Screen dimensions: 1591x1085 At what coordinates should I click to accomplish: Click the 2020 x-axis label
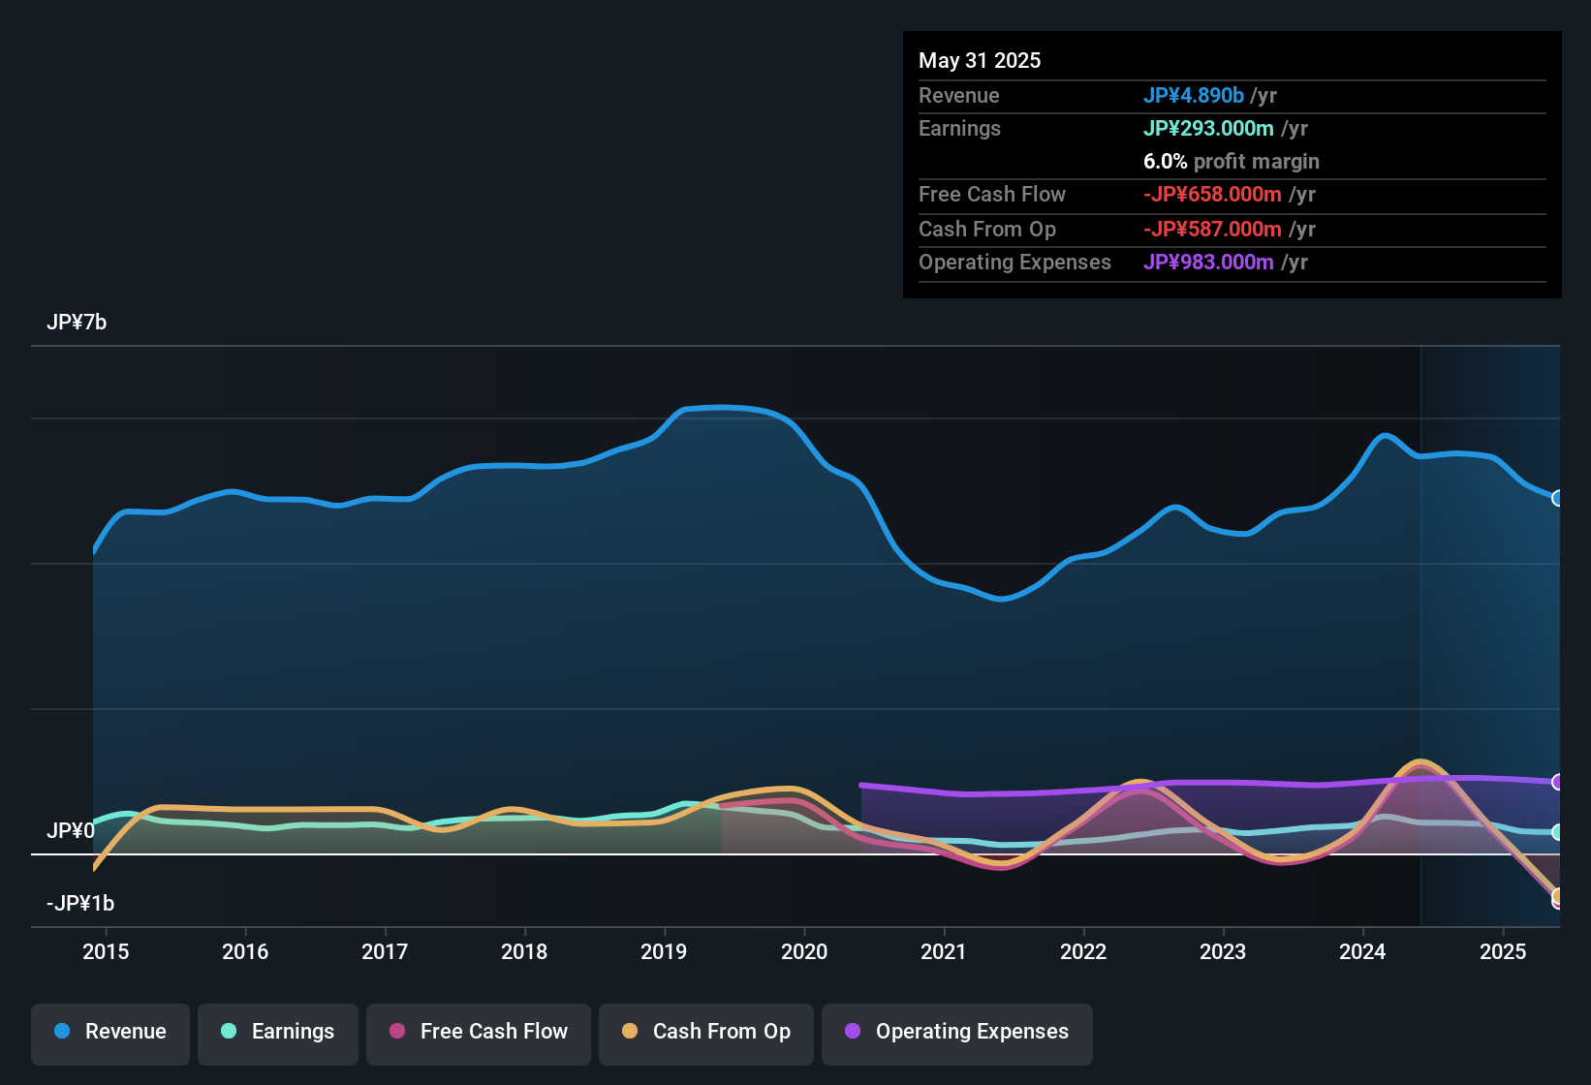[804, 951]
